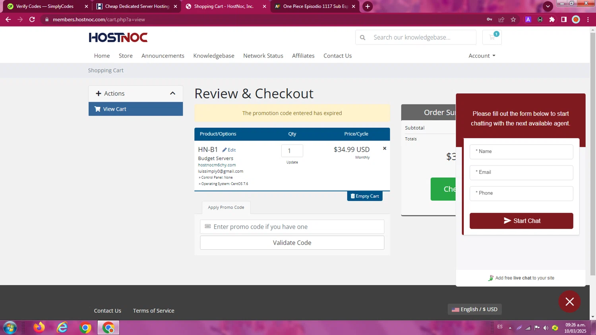Collapse the Actions panel chevron
The image size is (596, 335).
click(x=172, y=93)
